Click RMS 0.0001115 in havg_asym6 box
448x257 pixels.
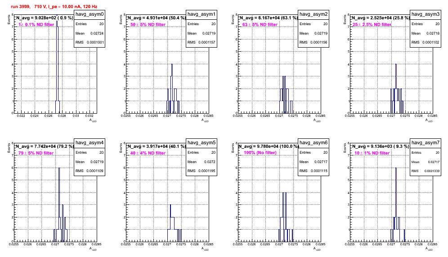pos(314,171)
